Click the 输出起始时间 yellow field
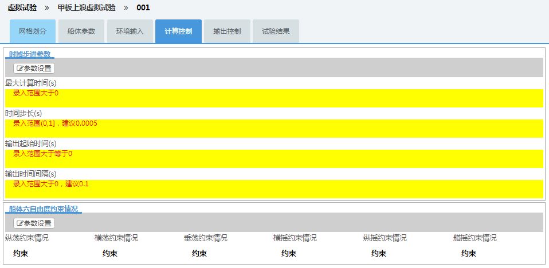Screen dimensions: 549x268 click(274, 158)
